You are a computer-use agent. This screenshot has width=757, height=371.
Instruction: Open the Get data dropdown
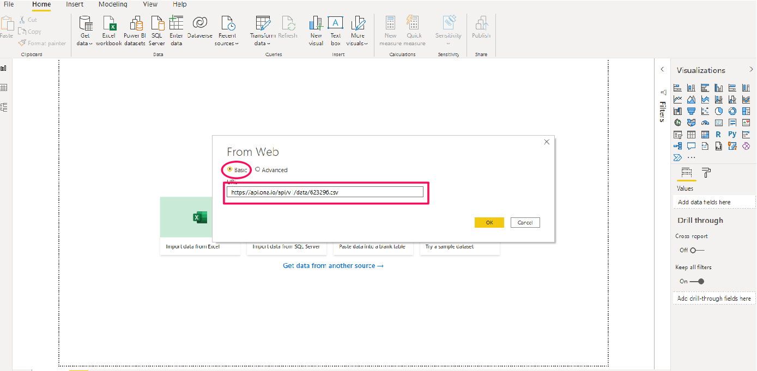pyautogui.click(x=85, y=31)
